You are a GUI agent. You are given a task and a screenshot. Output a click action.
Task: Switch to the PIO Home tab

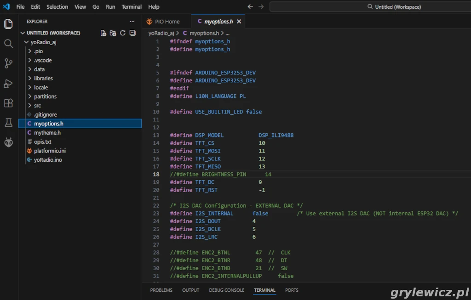coord(167,22)
